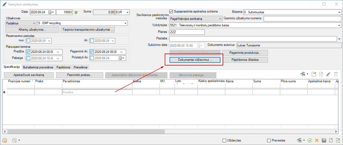Click the windows layout icon above the grid
Viewport: 343px width, 145px height.
(303, 74)
